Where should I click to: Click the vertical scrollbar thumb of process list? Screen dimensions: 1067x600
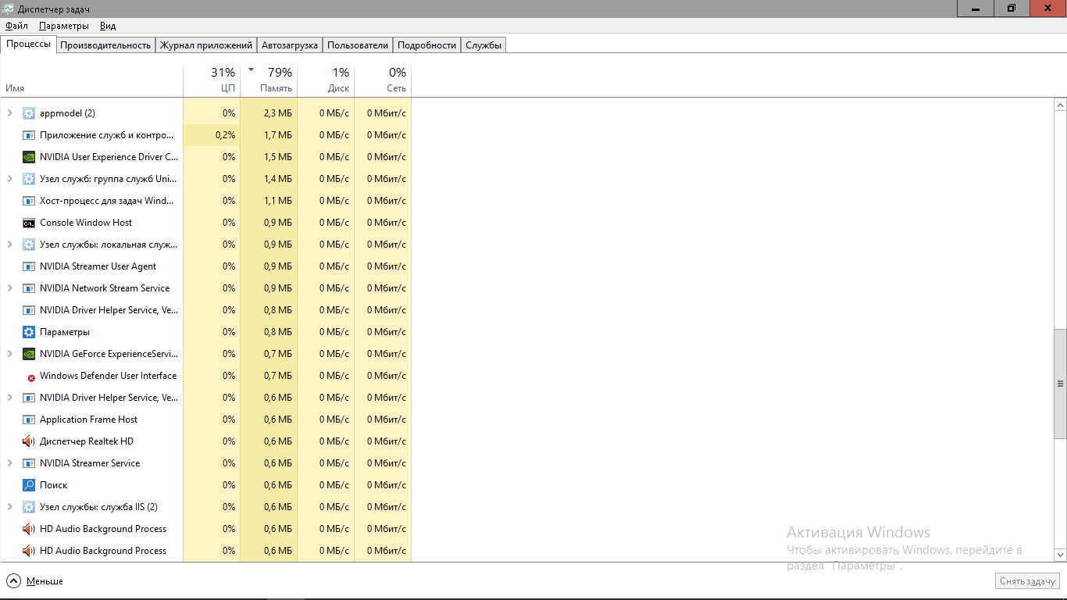(1060, 384)
